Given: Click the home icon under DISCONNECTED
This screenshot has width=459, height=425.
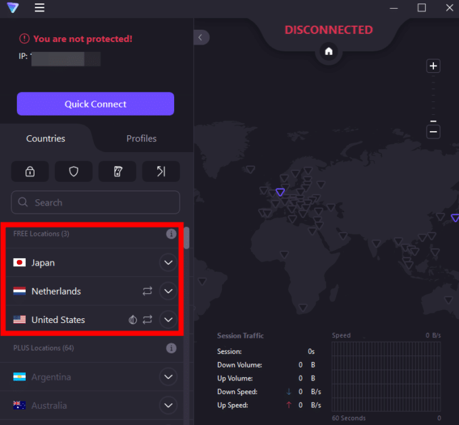Looking at the screenshot, I should click(329, 51).
